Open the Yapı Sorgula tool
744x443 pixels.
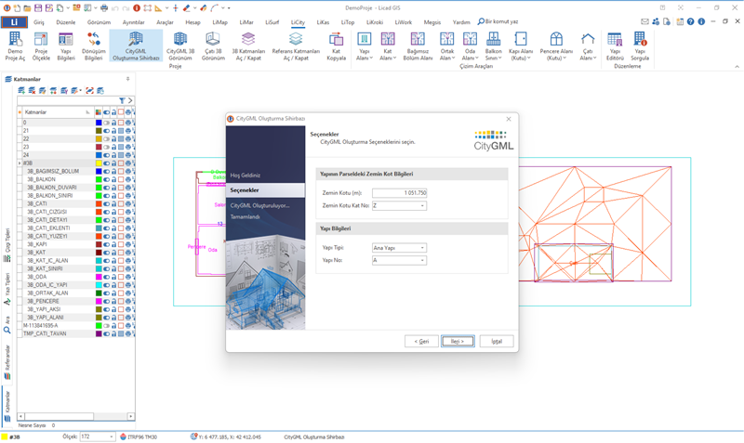pyautogui.click(x=640, y=46)
